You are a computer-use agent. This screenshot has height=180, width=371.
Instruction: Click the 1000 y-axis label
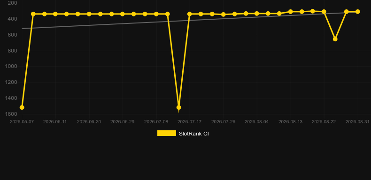11,67
